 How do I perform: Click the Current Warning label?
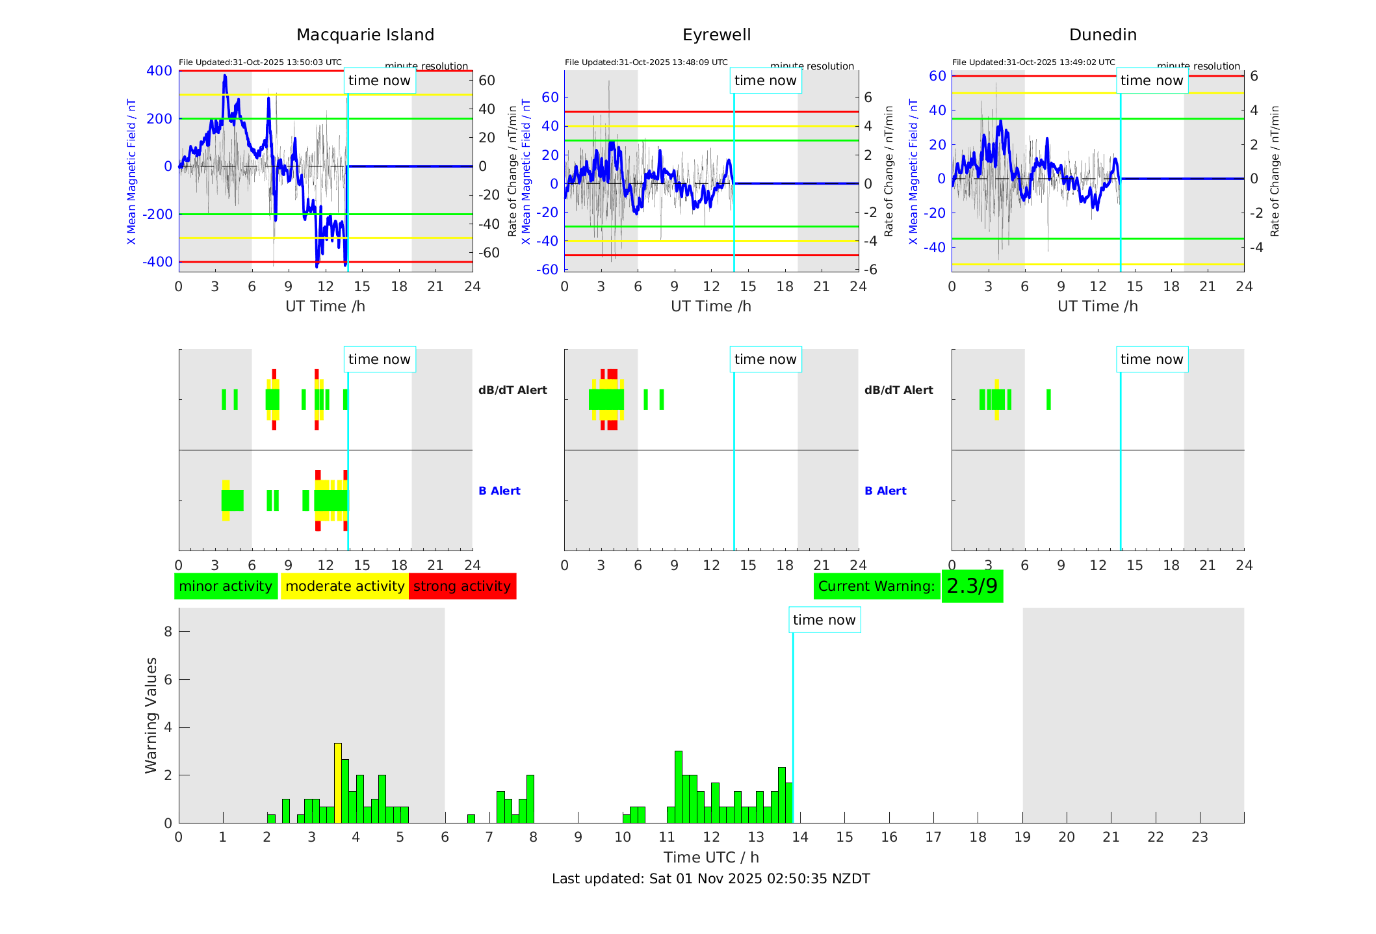point(876,586)
